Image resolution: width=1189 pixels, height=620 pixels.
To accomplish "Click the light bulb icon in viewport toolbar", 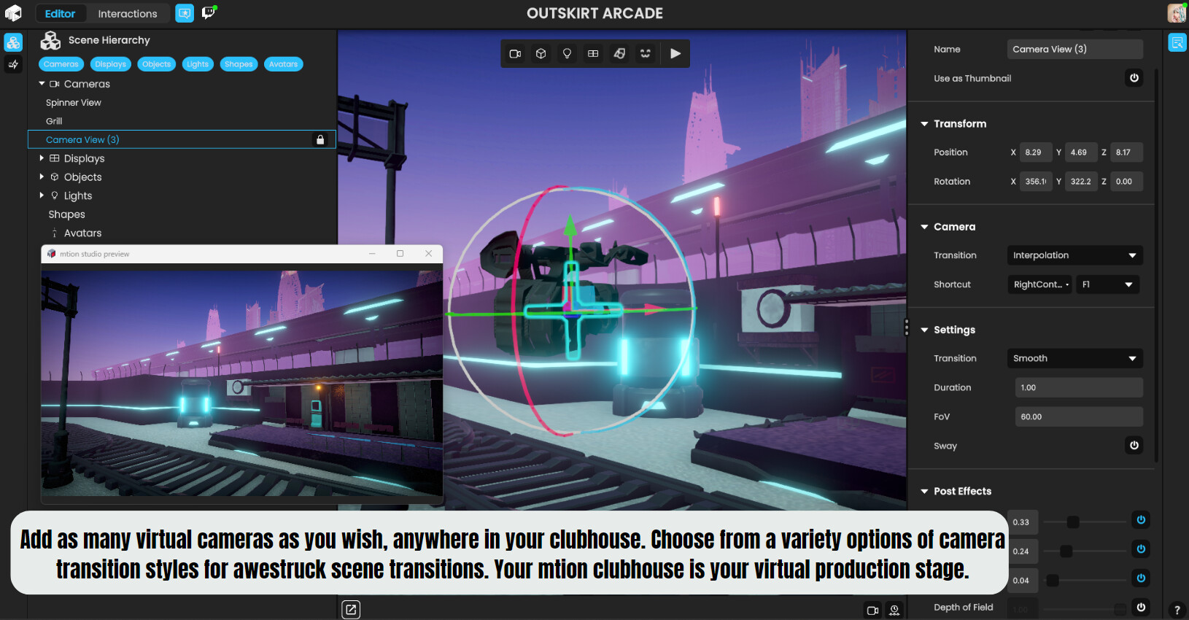I will click(x=567, y=54).
